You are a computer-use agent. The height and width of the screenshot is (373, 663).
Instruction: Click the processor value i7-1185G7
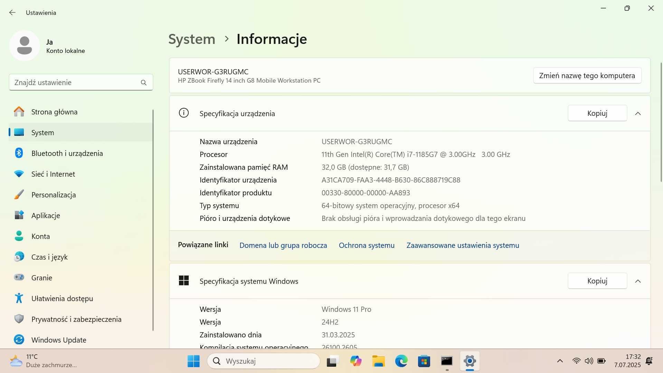pyautogui.click(x=416, y=154)
